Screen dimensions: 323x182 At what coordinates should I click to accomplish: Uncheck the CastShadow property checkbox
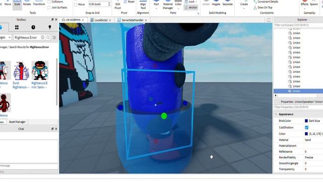click(306, 127)
